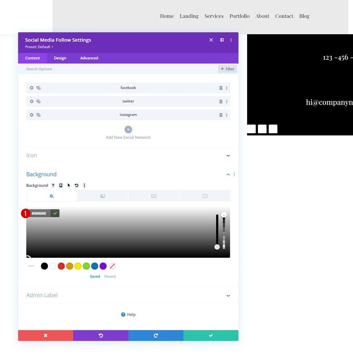The height and width of the screenshot is (362, 353).
Task: Select the video background type icon
Action: pyautogui.click(x=205, y=195)
